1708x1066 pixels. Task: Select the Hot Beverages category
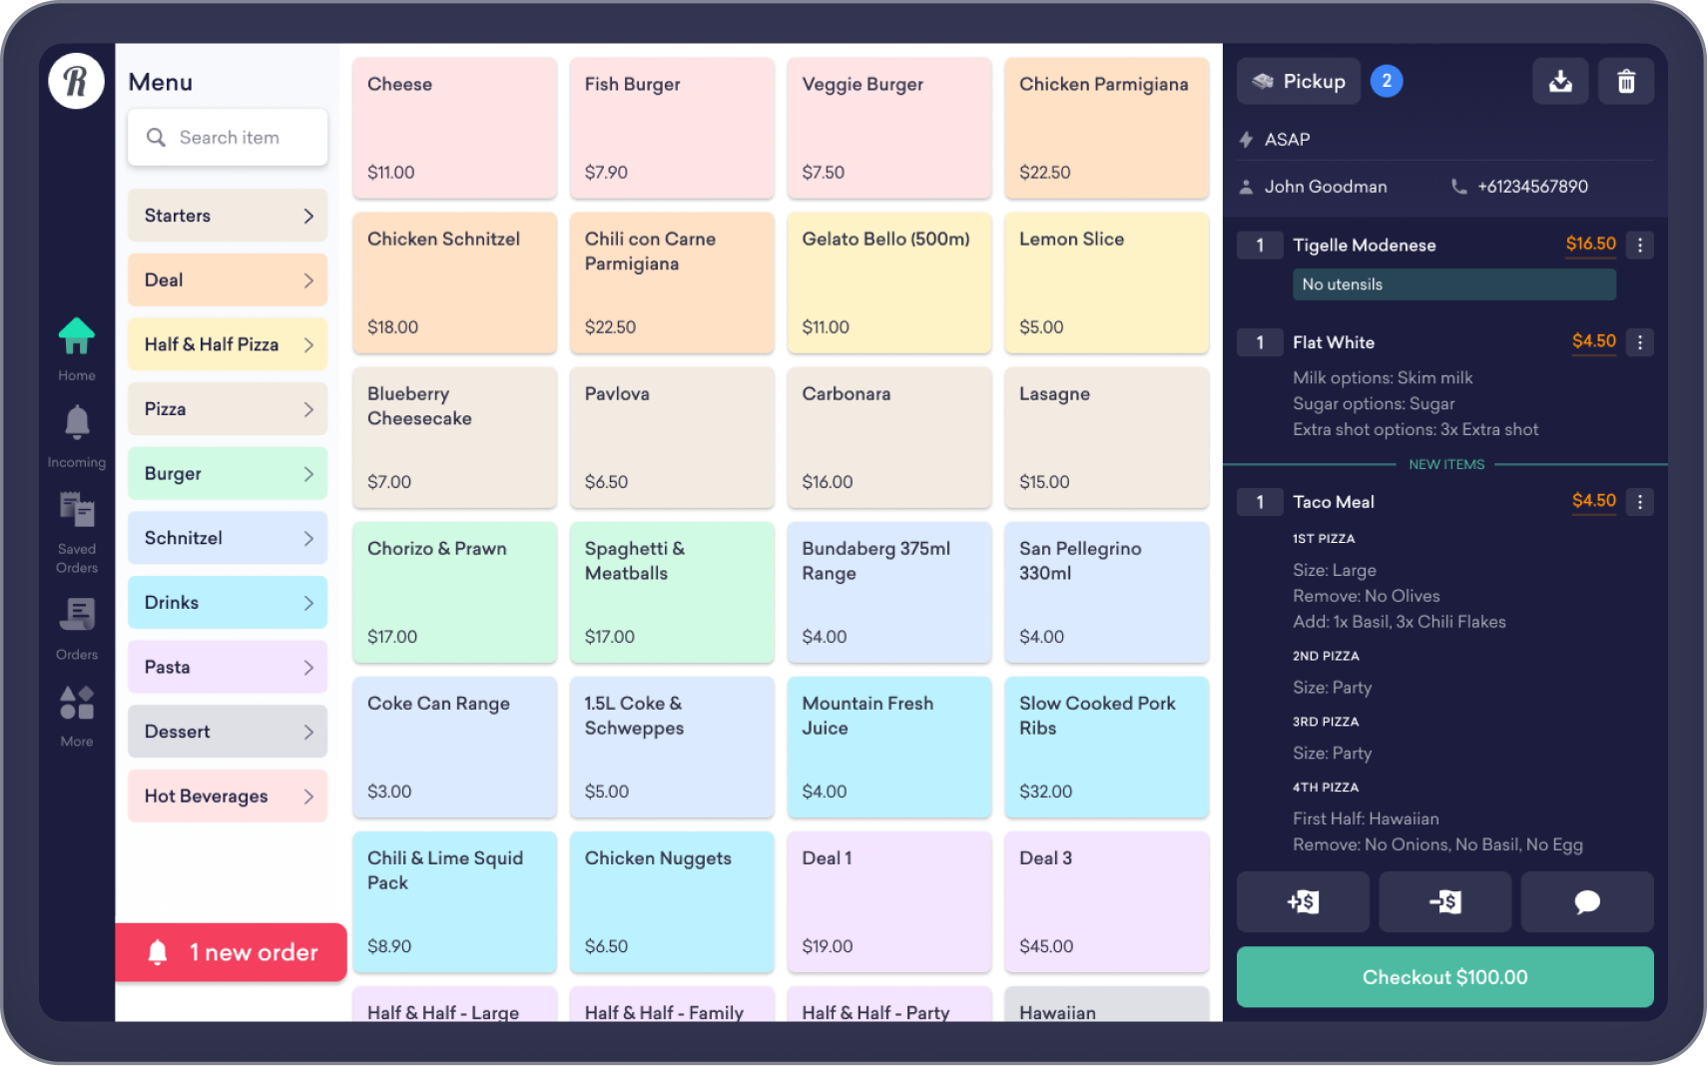click(228, 797)
